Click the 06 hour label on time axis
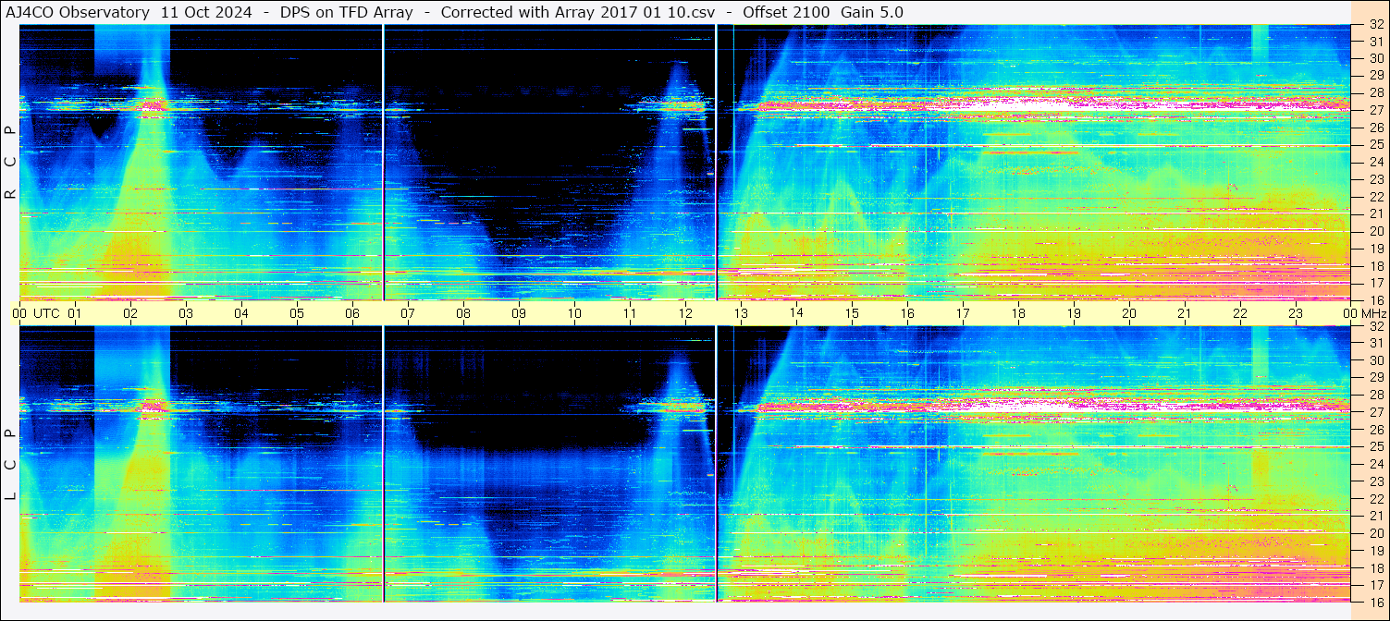The image size is (1390, 621). tap(352, 313)
